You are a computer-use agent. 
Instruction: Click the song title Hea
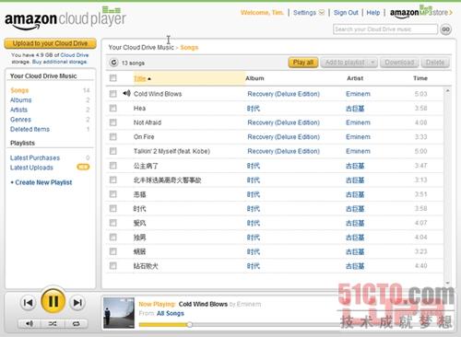pyautogui.click(x=139, y=108)
